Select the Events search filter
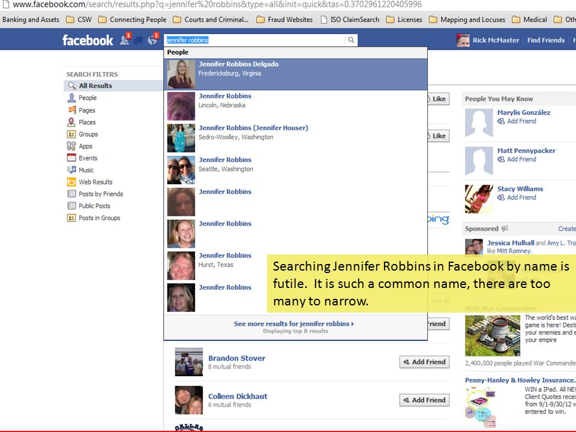 (x=88, y=158)
